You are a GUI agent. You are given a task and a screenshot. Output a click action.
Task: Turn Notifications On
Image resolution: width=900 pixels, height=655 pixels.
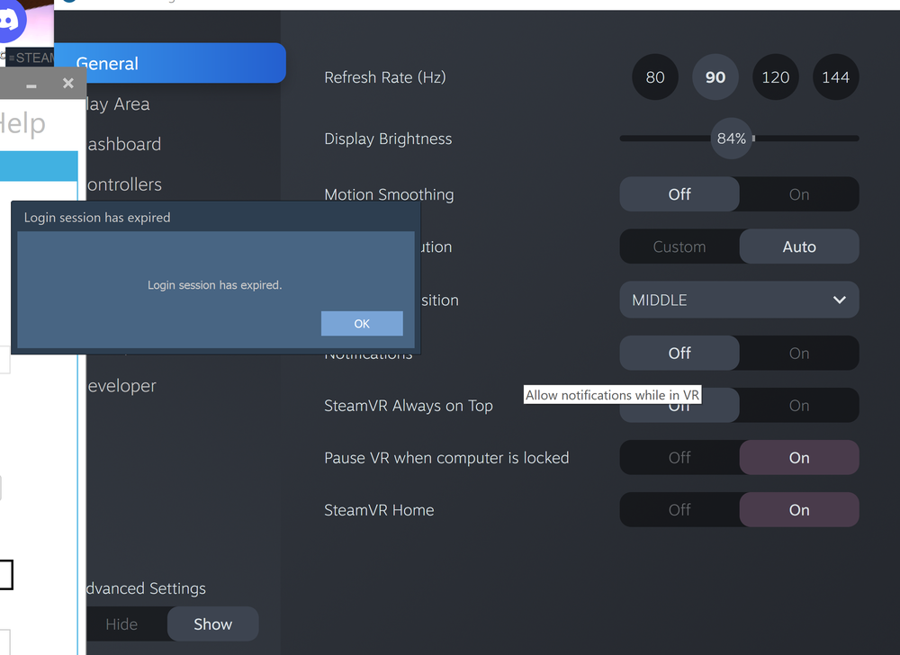799,353
